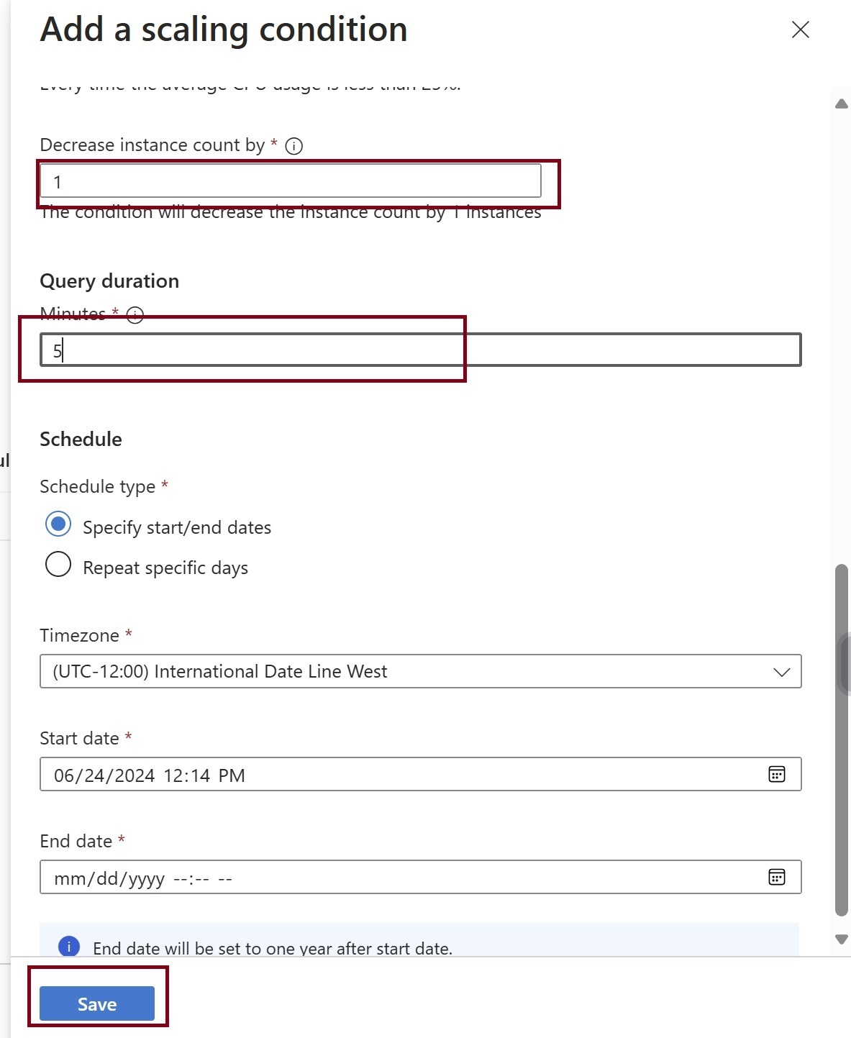This screenshot has width=851, height=1038.
Task: Click the scroll up arrow
Action: [841, 104]
